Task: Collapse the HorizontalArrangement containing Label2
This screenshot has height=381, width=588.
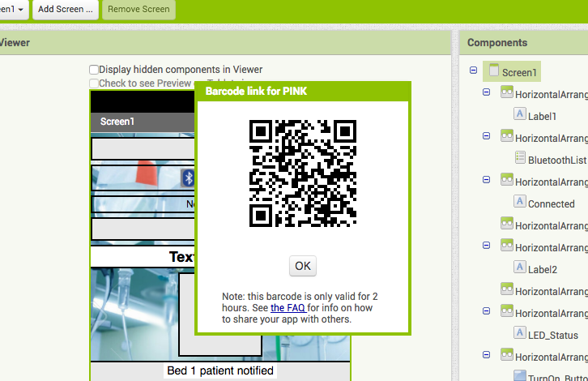Action: click(x=487, y=245)
